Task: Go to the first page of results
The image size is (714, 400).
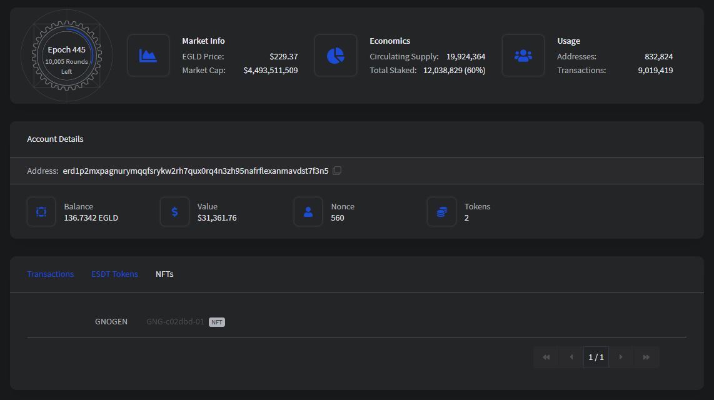Action: 546,357
